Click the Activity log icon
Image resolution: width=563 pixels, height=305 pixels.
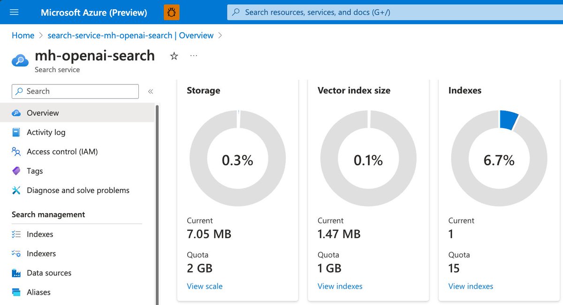click(16, 132)
